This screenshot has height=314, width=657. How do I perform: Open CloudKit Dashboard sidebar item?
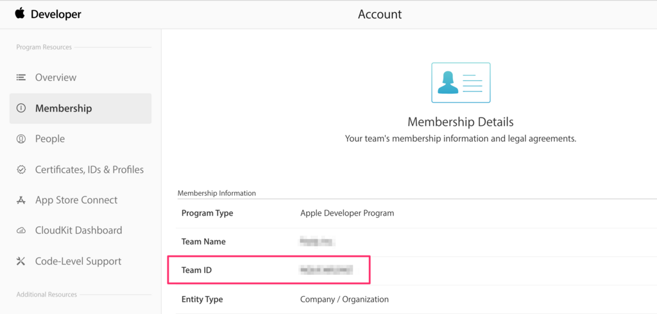(79, 230)
